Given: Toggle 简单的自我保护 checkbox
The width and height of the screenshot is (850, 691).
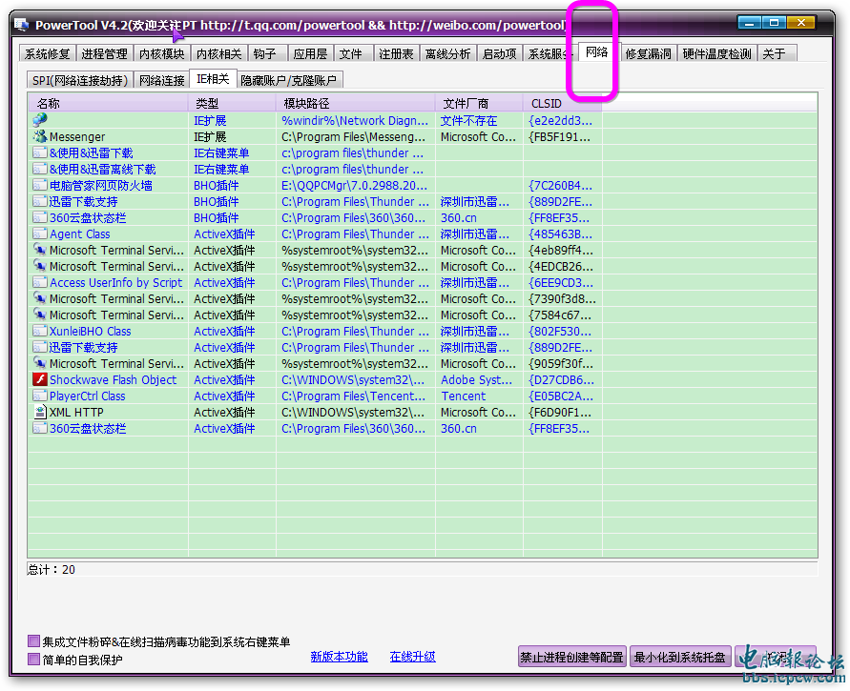Looking at the screenshot, I should [34, 660].
